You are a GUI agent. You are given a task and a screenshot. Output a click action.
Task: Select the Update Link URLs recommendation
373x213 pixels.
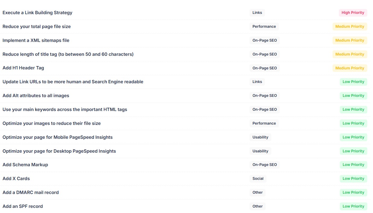coord(73,82)
